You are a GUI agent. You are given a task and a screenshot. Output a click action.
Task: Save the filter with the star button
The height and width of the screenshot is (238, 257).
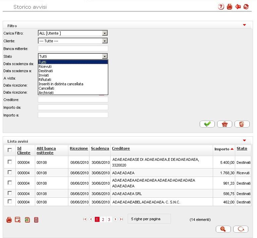[224, 124]
